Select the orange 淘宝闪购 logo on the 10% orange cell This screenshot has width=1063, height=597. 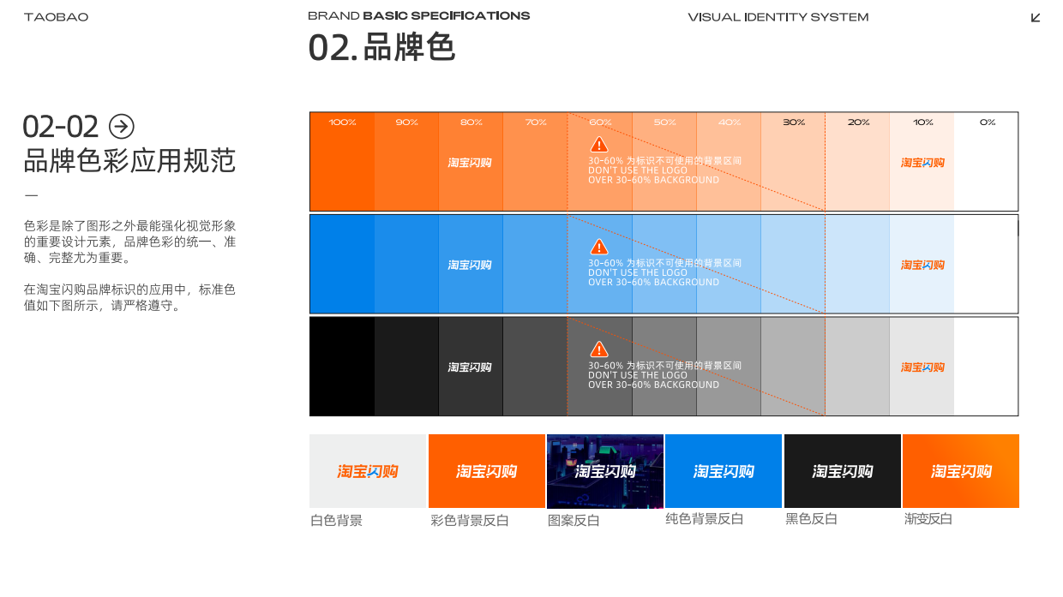(922, 163)
